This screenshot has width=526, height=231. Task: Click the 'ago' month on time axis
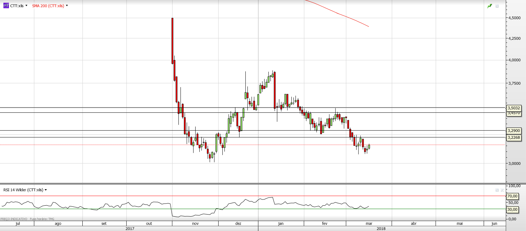pyautogui.click(x=58, y=223)
